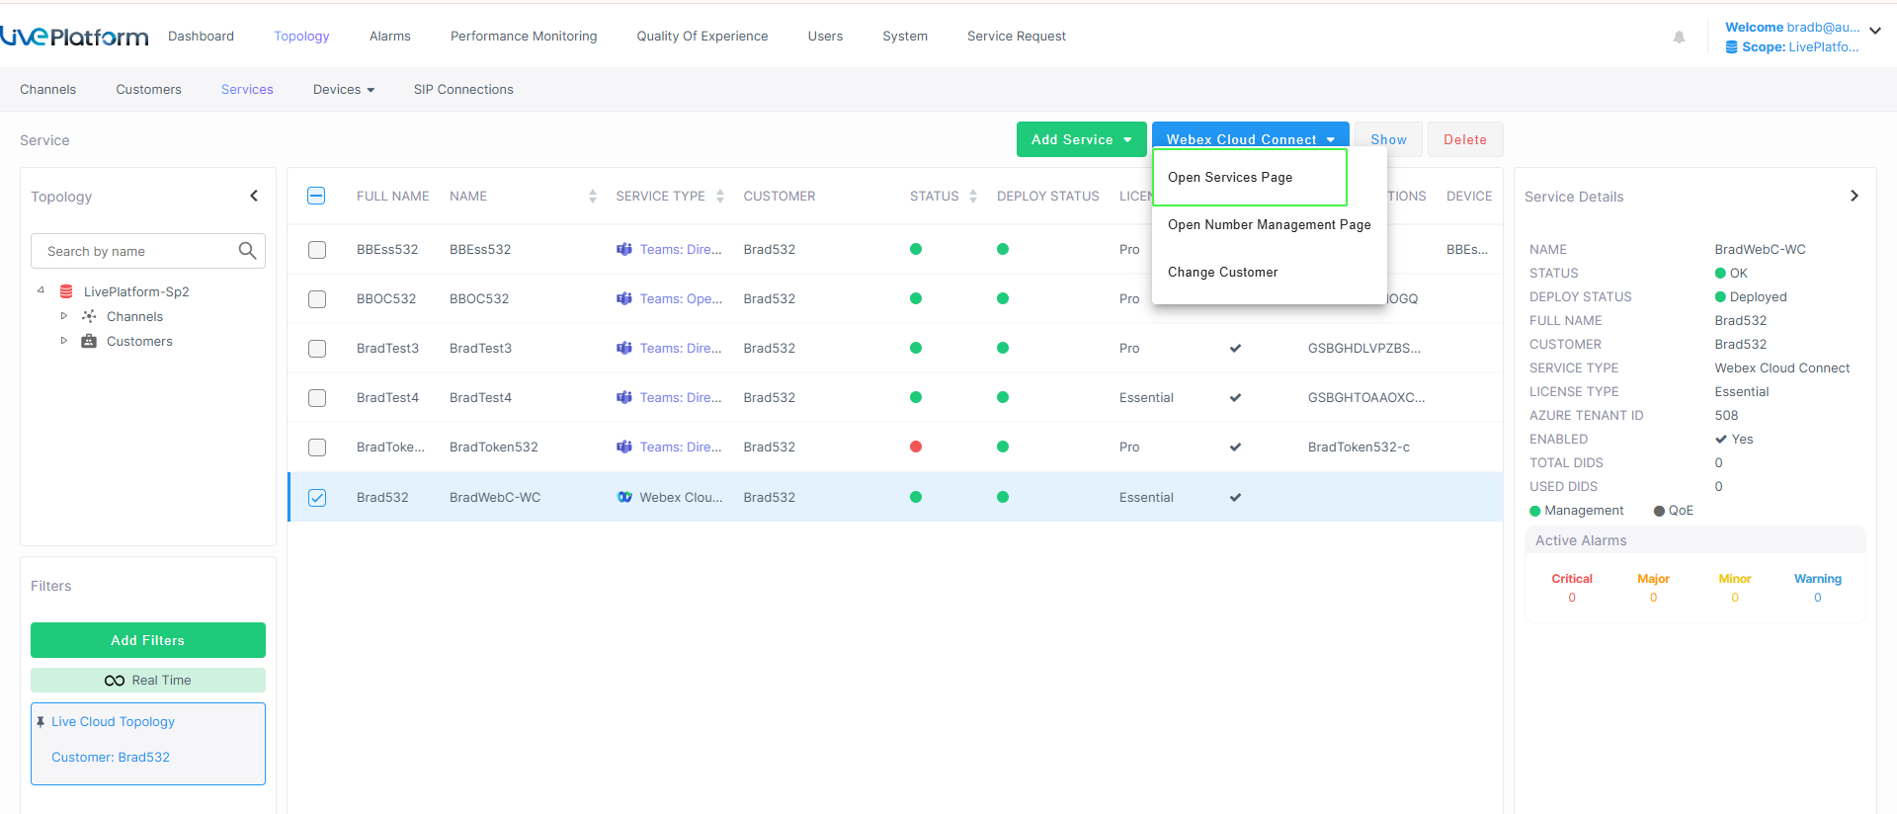Viewport: 1897px width, 814px height.
Task: Expand the Customers tree node
Action: (64, 341)
